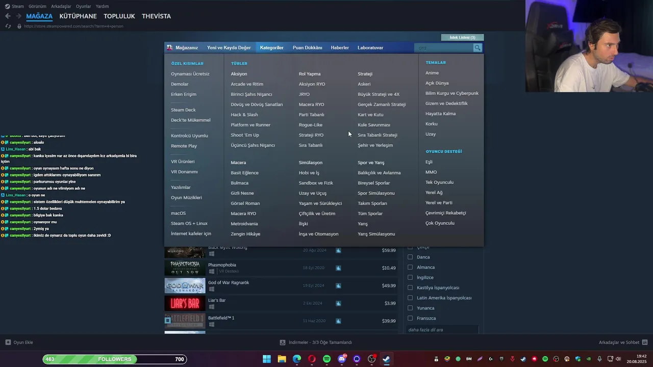Check the Almanca language checkbox

coord(410,267)
